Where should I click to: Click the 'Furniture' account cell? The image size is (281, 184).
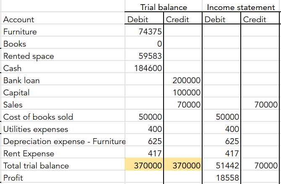coord(63,30)
